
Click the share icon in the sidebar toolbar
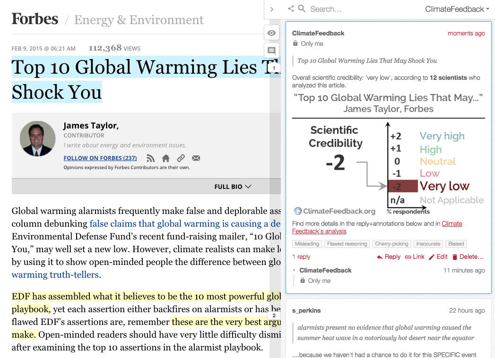[291, 9]
